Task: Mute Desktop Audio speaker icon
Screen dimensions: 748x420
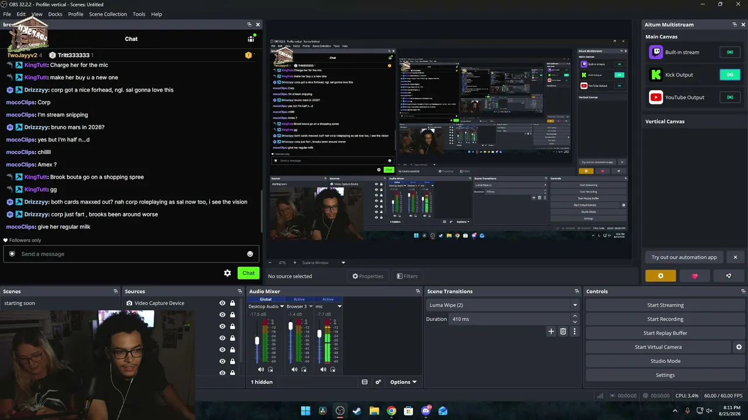Action: coord(261,369)
